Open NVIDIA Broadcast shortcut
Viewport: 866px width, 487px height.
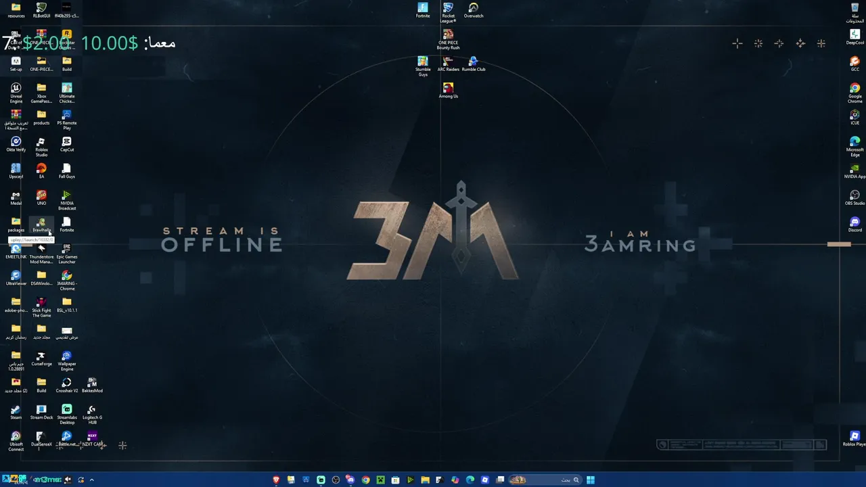[x=67, y=200]
